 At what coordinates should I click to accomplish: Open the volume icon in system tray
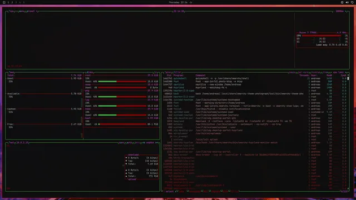tap(347, 2)
